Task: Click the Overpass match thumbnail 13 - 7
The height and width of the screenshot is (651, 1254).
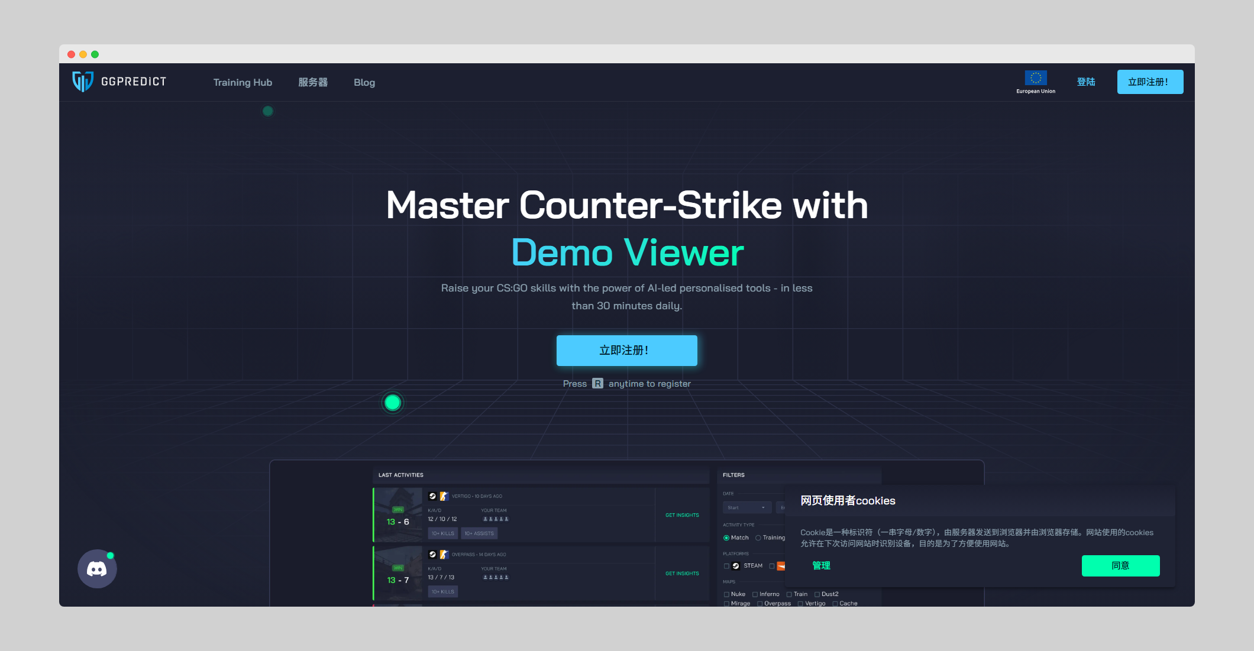Action: (398, 573)
